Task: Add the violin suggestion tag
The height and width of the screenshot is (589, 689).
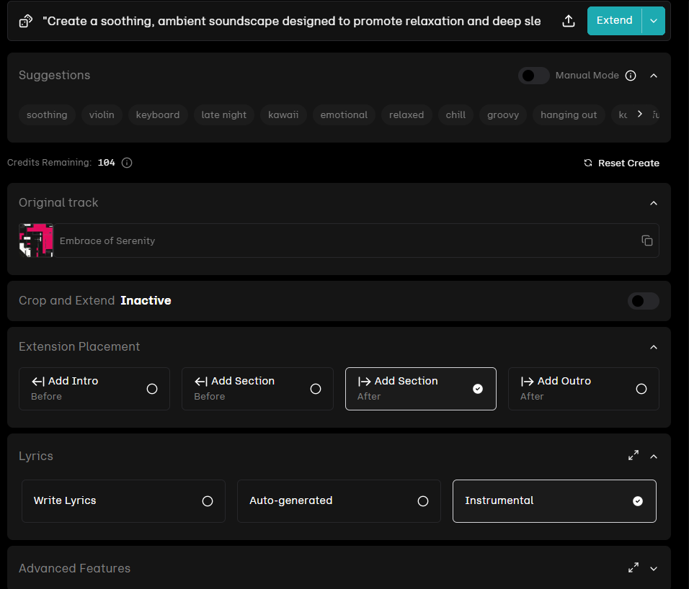Action: 102,115
